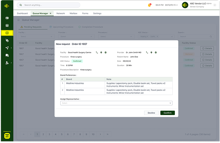
Task: Switch to the Network tab
Action: [61, 13]
